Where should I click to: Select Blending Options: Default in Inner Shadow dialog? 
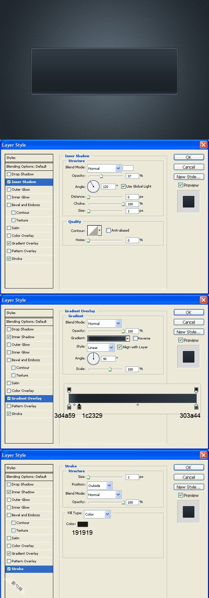click(x=29, y=167)
